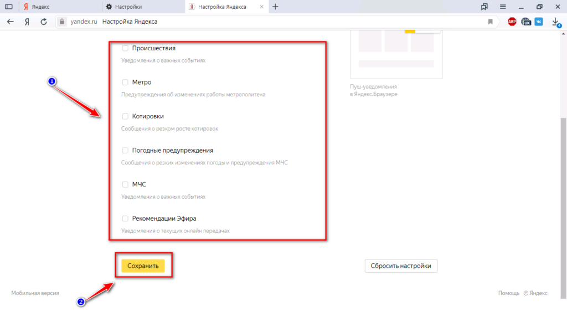The image size is (567, 322).
Task: Click the © Яндекс footer link
Action: (535, 293)
